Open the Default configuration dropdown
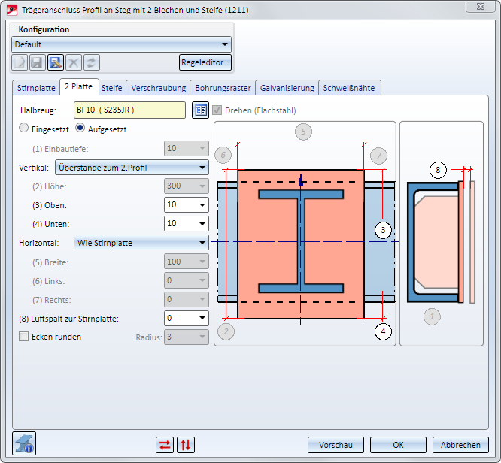Viewport: 501px width, 463px height. pyautogui.click(x=121, y=44)
